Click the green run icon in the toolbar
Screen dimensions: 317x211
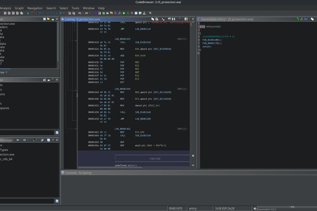[123, 13]
